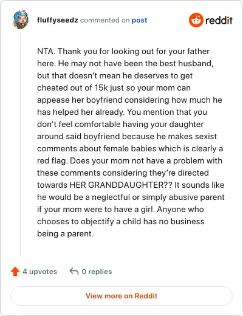Click the 'HER GRANDDAUGHTER??' text in the comment
The height and width of the screenshot is (316, 243).
tap(121, 185)
